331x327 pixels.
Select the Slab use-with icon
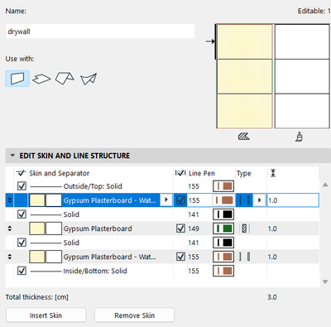41,79
